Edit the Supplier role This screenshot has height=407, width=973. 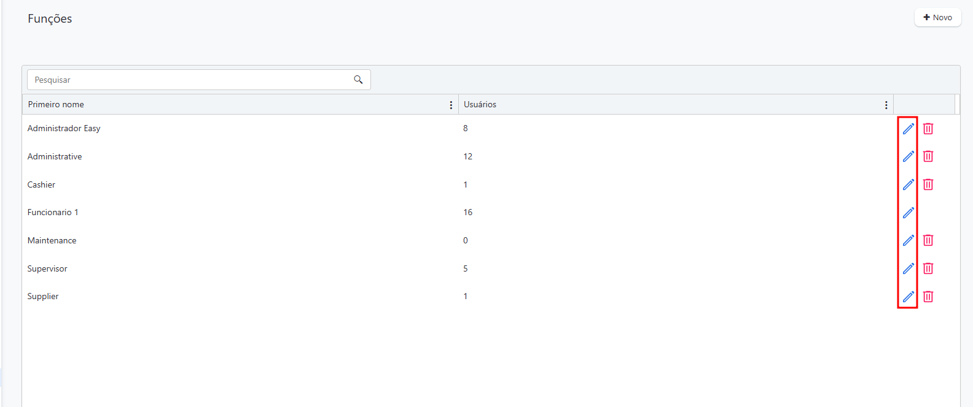908,297
